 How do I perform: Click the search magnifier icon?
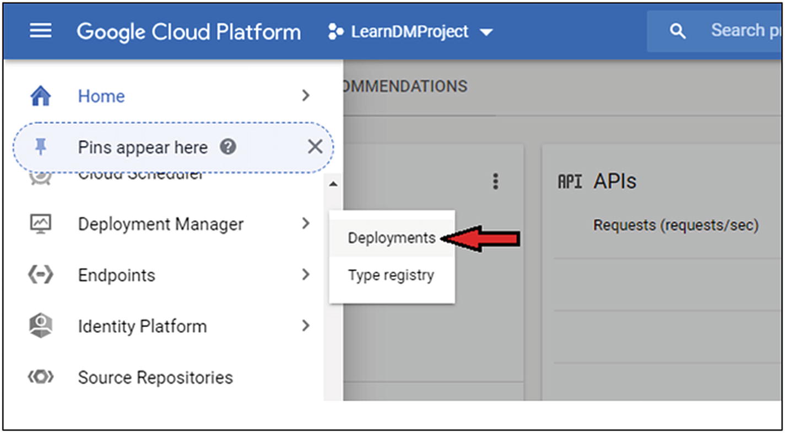677,31
